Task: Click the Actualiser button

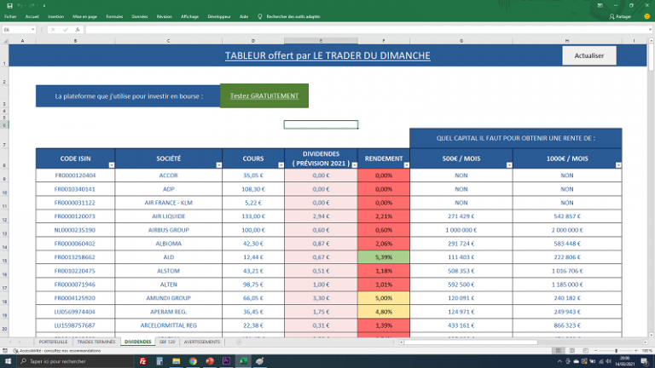Action: pos(588,55)
